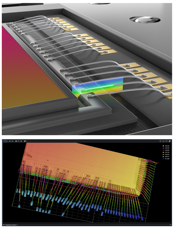Select the blue legend swatch at bottom
Image resolution: width=173 pixels, height=228 pixels.
pyautogui.click(x=163, y=159)
